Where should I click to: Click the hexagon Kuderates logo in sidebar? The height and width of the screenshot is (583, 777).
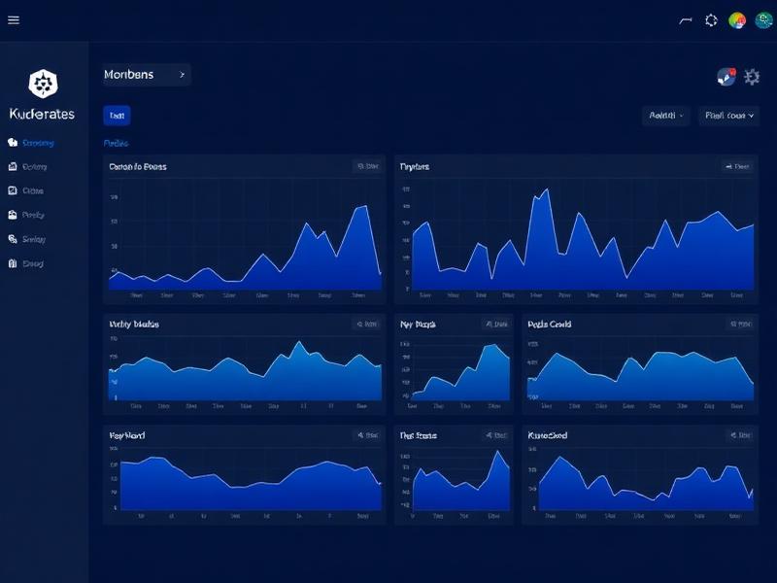pos(43,84)
